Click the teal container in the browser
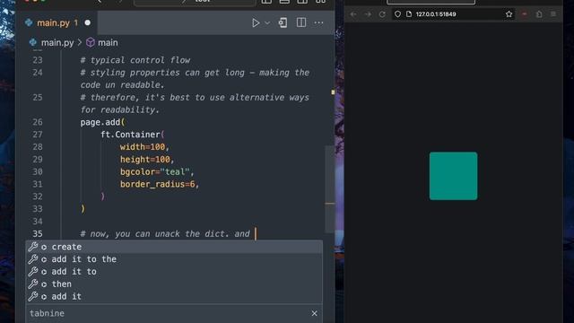Image resolution: width=574 pixels, height=323 pixels. [453, 176]
